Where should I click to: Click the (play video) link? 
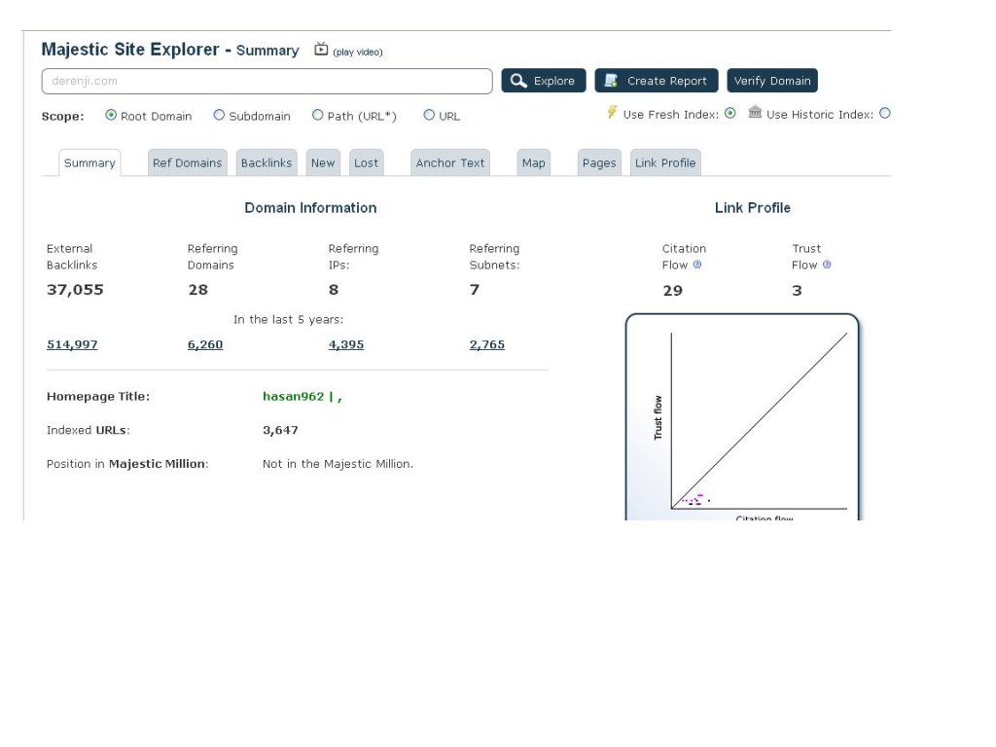coord(358,53)
